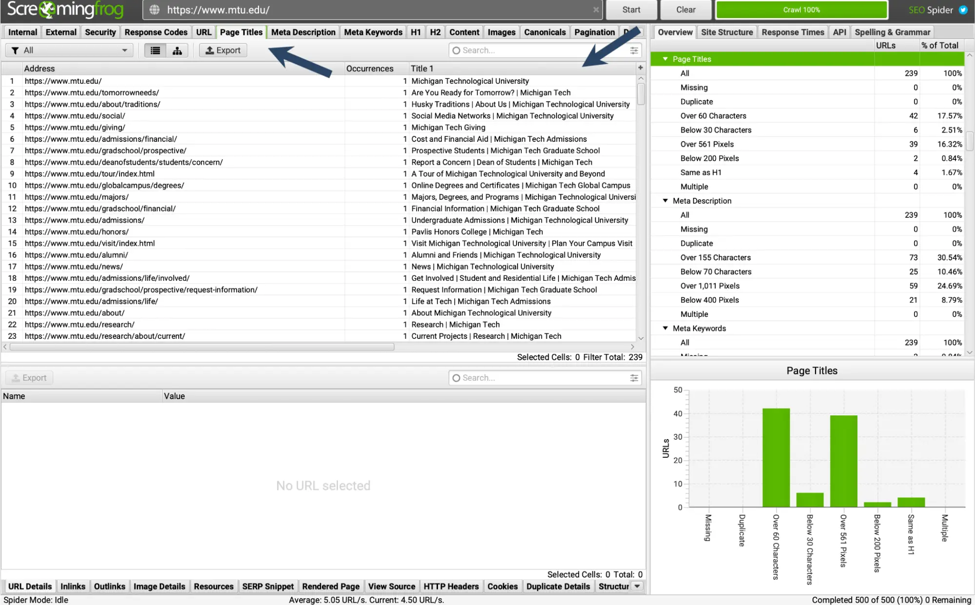This screenshot has width=975, height=605.
Task: Click the globe icon in URL bar
Action: coord(155,10)
